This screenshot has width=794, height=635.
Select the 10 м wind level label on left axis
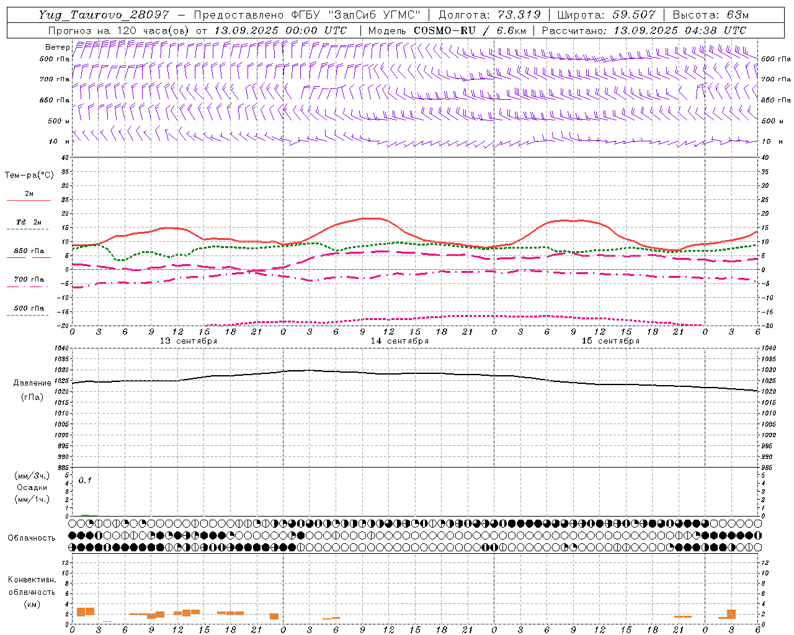click(x=60, y=141)
